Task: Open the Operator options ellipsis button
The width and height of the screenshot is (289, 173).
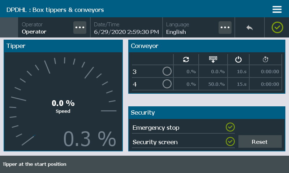Action: click(x=80, y=28)
